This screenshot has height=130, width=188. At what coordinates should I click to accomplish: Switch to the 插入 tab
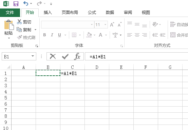coord(48,13)
